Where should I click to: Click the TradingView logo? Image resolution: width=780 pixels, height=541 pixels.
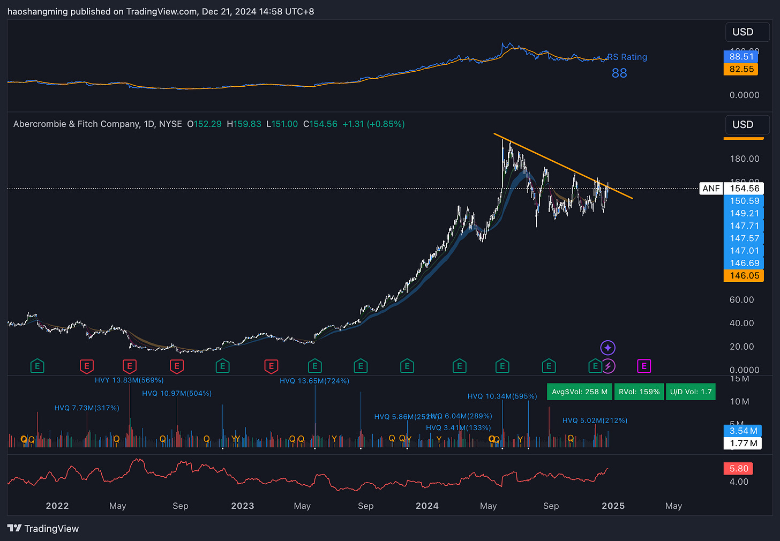click(43, 529)
